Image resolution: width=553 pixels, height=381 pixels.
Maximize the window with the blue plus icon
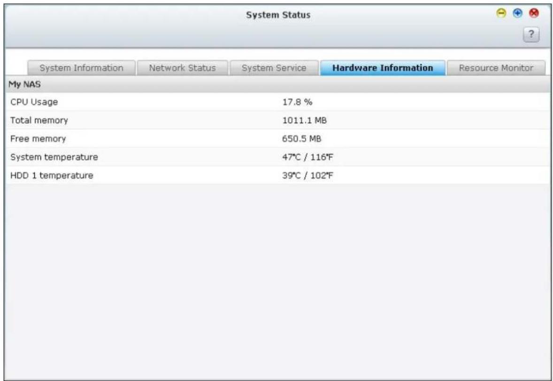pos(517,14)
